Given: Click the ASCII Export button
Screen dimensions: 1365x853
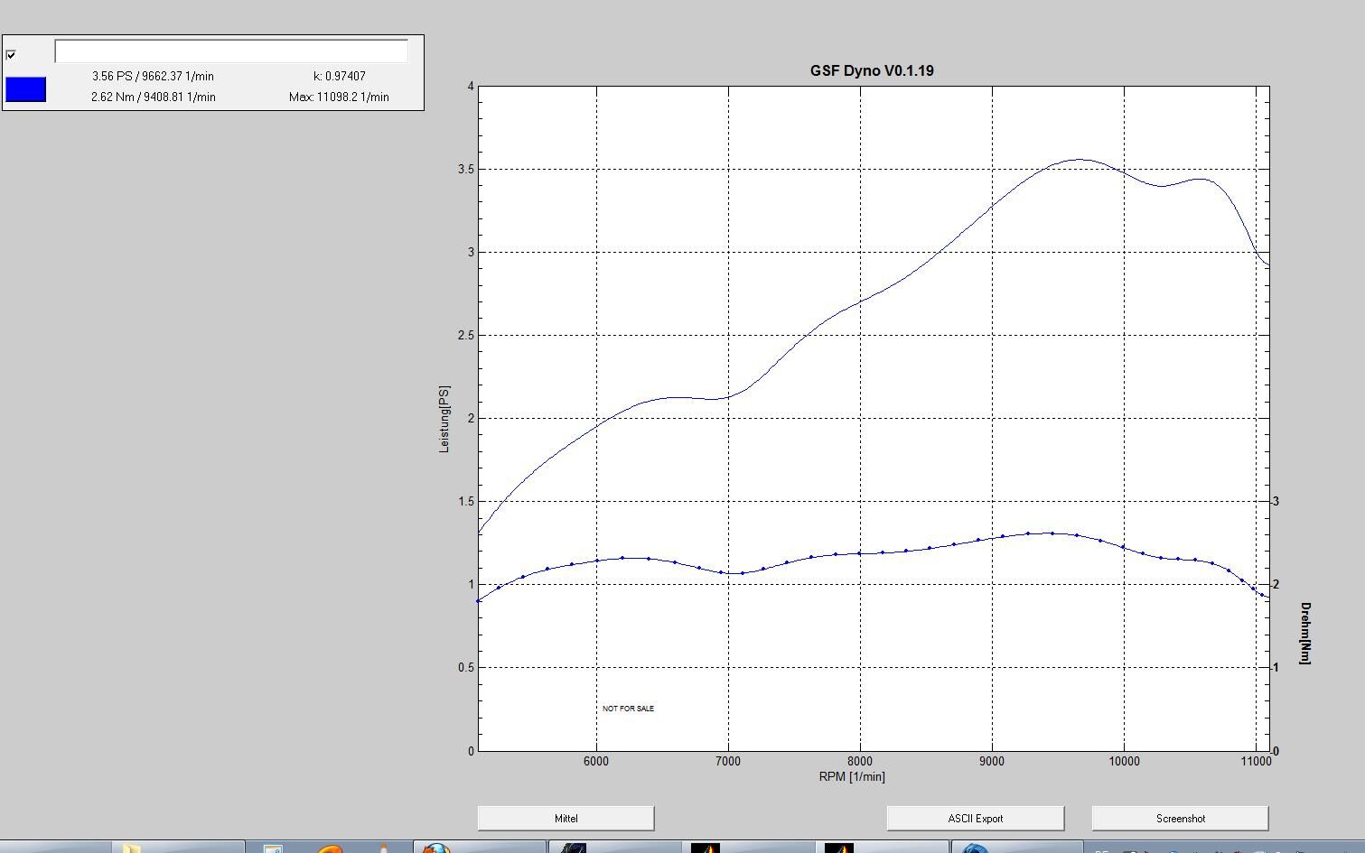Looking at the screenshot, I should click(x=975, y=819).
